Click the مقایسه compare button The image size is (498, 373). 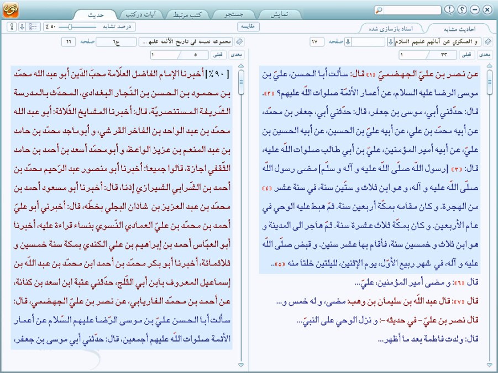tap(248, 26)
